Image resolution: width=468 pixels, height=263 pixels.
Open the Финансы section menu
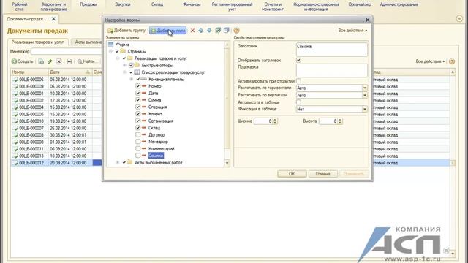click(x=192, y=4)
